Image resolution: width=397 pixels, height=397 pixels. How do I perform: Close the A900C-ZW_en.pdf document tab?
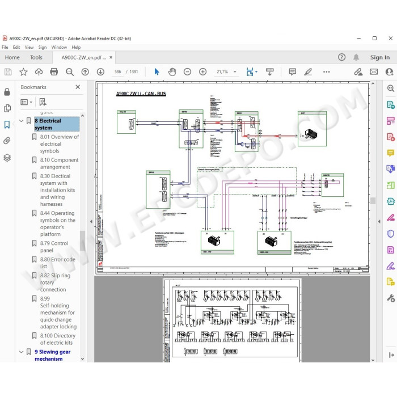coord(111,57)
